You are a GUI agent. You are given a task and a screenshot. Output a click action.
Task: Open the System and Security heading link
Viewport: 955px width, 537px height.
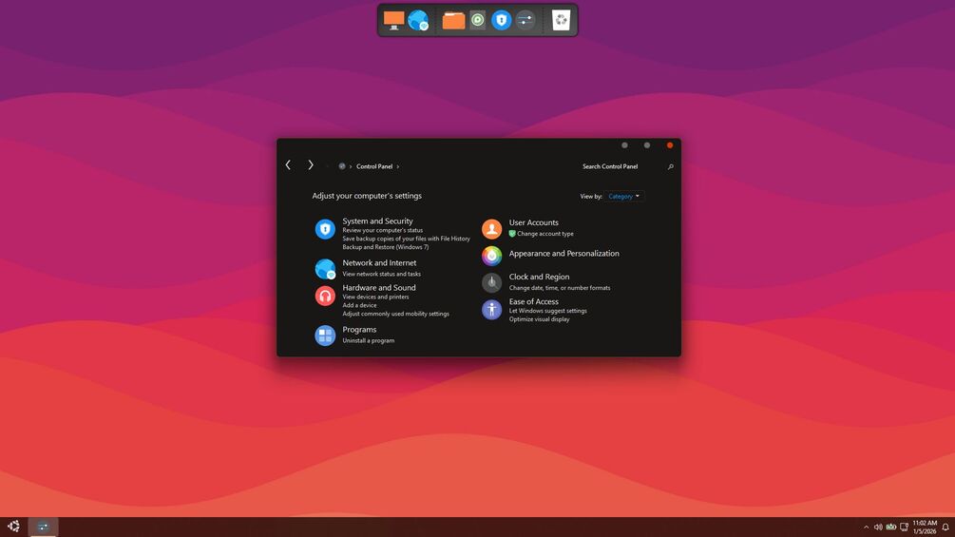point(377,221)
